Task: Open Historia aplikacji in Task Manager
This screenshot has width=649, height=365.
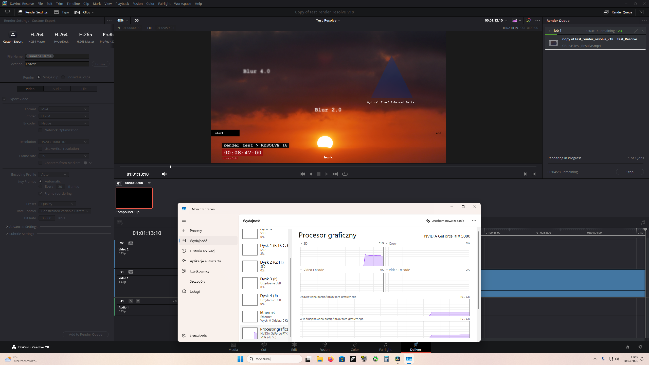Action: (x=202, y=251)
